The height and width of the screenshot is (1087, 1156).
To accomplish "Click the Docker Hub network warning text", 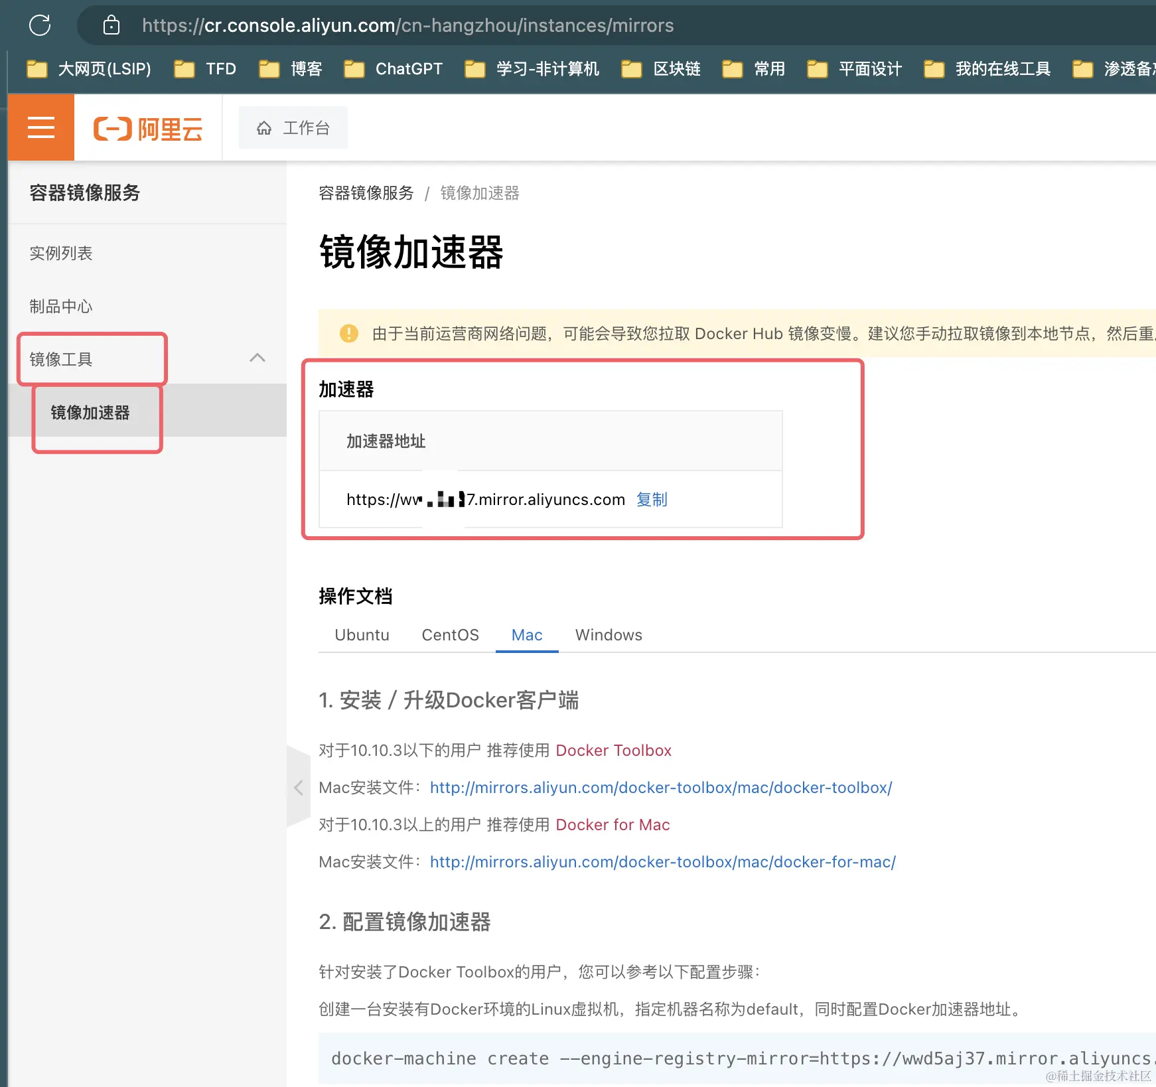I will pyautogui.click(x=763, y=333).
